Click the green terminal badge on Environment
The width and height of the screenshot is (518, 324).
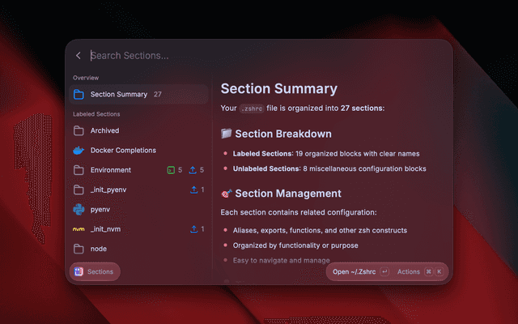click(171, 170)
